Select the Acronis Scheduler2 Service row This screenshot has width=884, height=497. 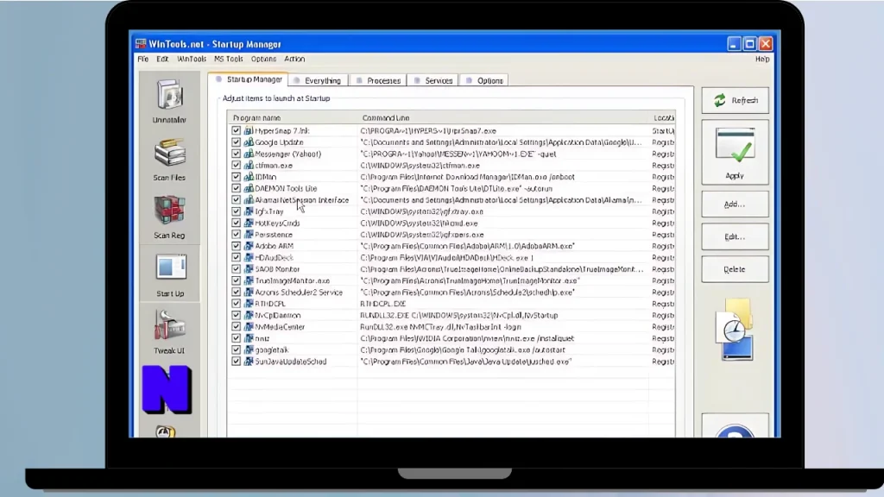click(x=451, y=293)
